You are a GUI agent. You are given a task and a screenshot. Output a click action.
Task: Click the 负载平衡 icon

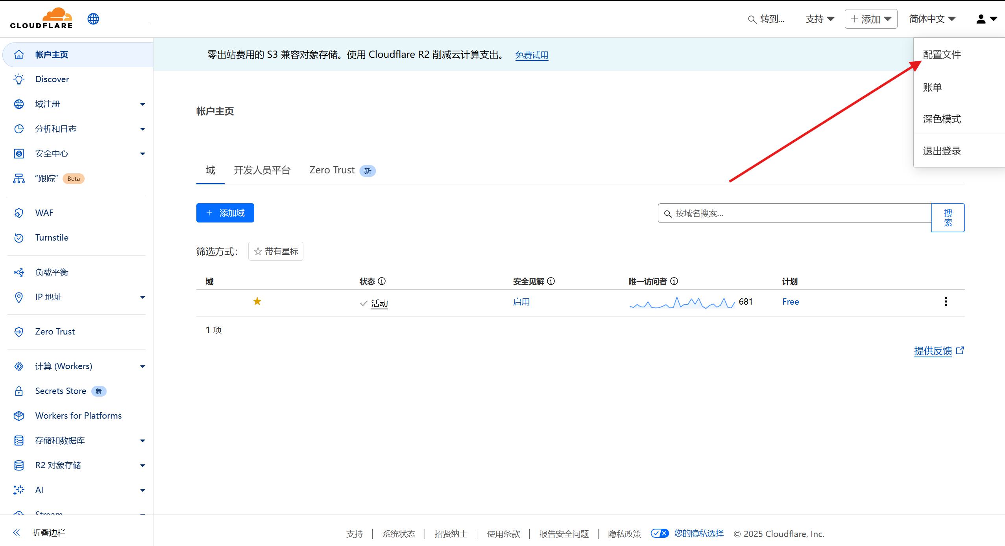point(19,272)
